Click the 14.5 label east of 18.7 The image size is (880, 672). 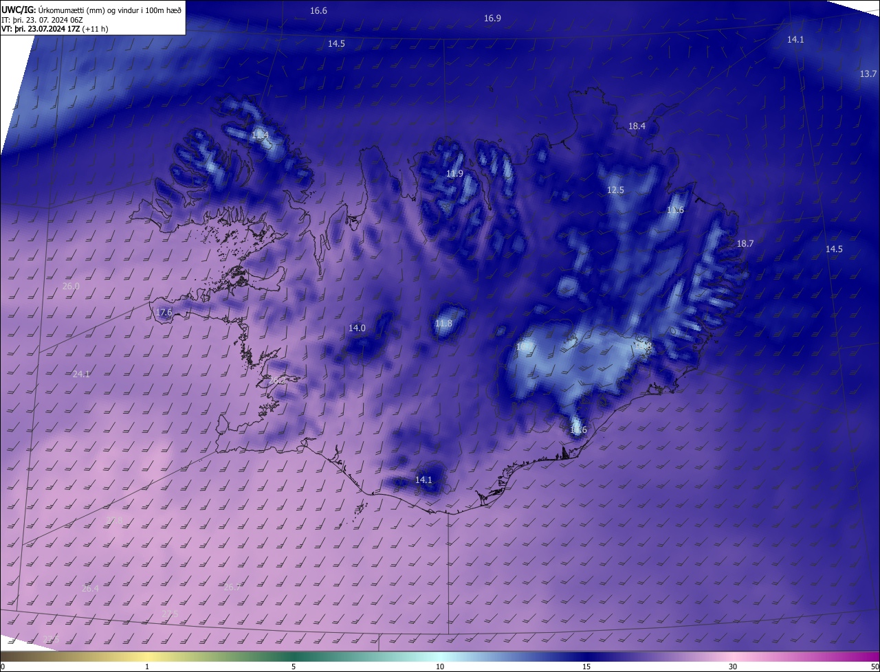coord(834,249)
